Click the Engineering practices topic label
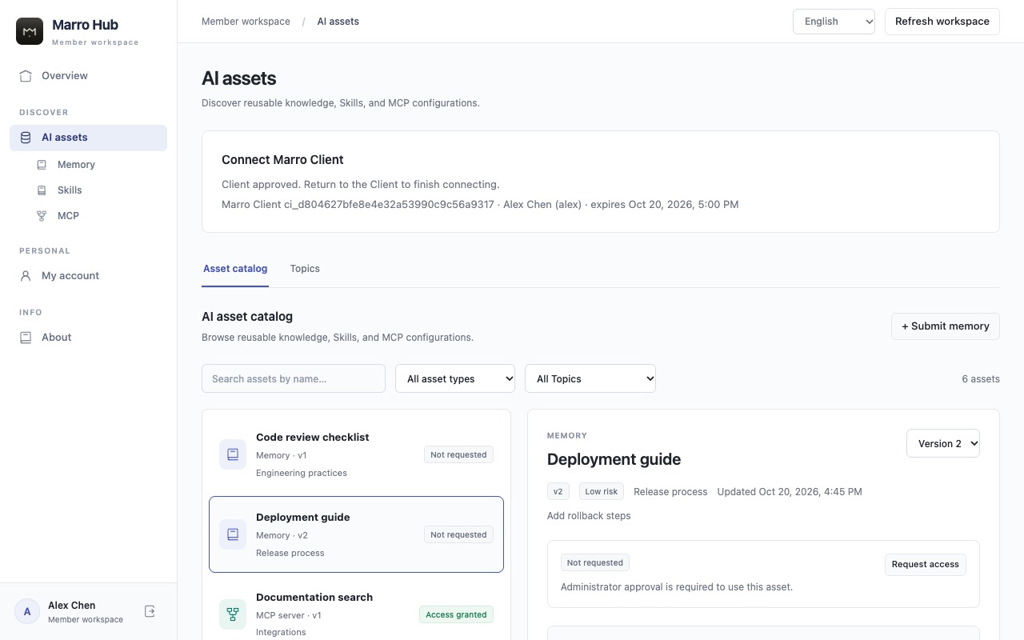 pos(302,473)
